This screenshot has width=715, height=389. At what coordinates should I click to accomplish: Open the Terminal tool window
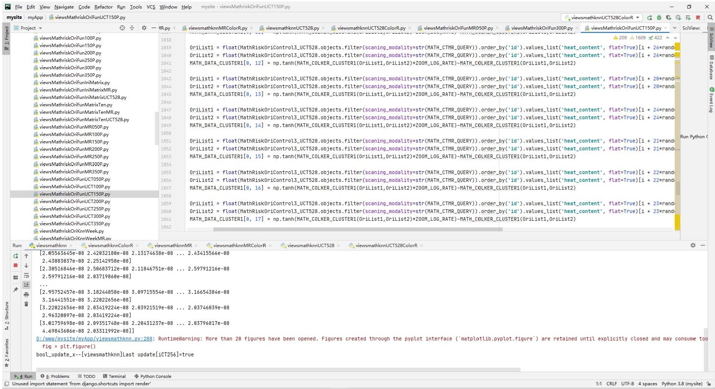(114, 376)
